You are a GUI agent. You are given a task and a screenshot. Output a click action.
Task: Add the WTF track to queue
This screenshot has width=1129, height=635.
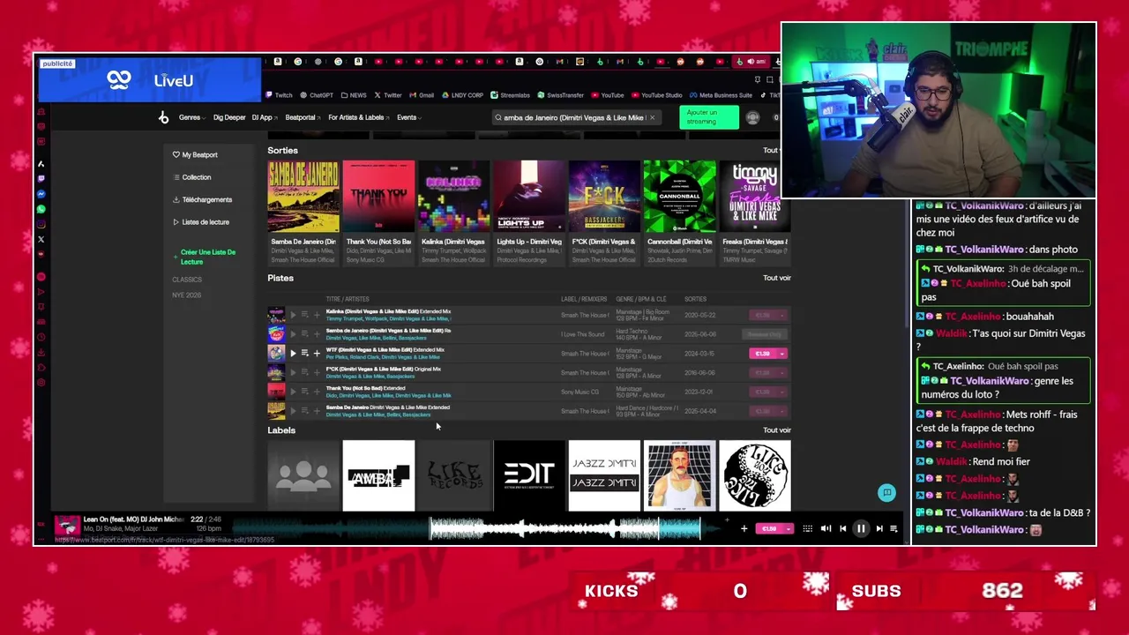click(305, 353)
